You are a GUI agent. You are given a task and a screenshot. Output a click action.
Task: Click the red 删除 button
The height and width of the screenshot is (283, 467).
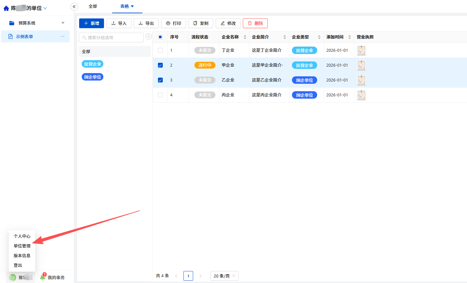pyautogui.click(x=255, y=23)
